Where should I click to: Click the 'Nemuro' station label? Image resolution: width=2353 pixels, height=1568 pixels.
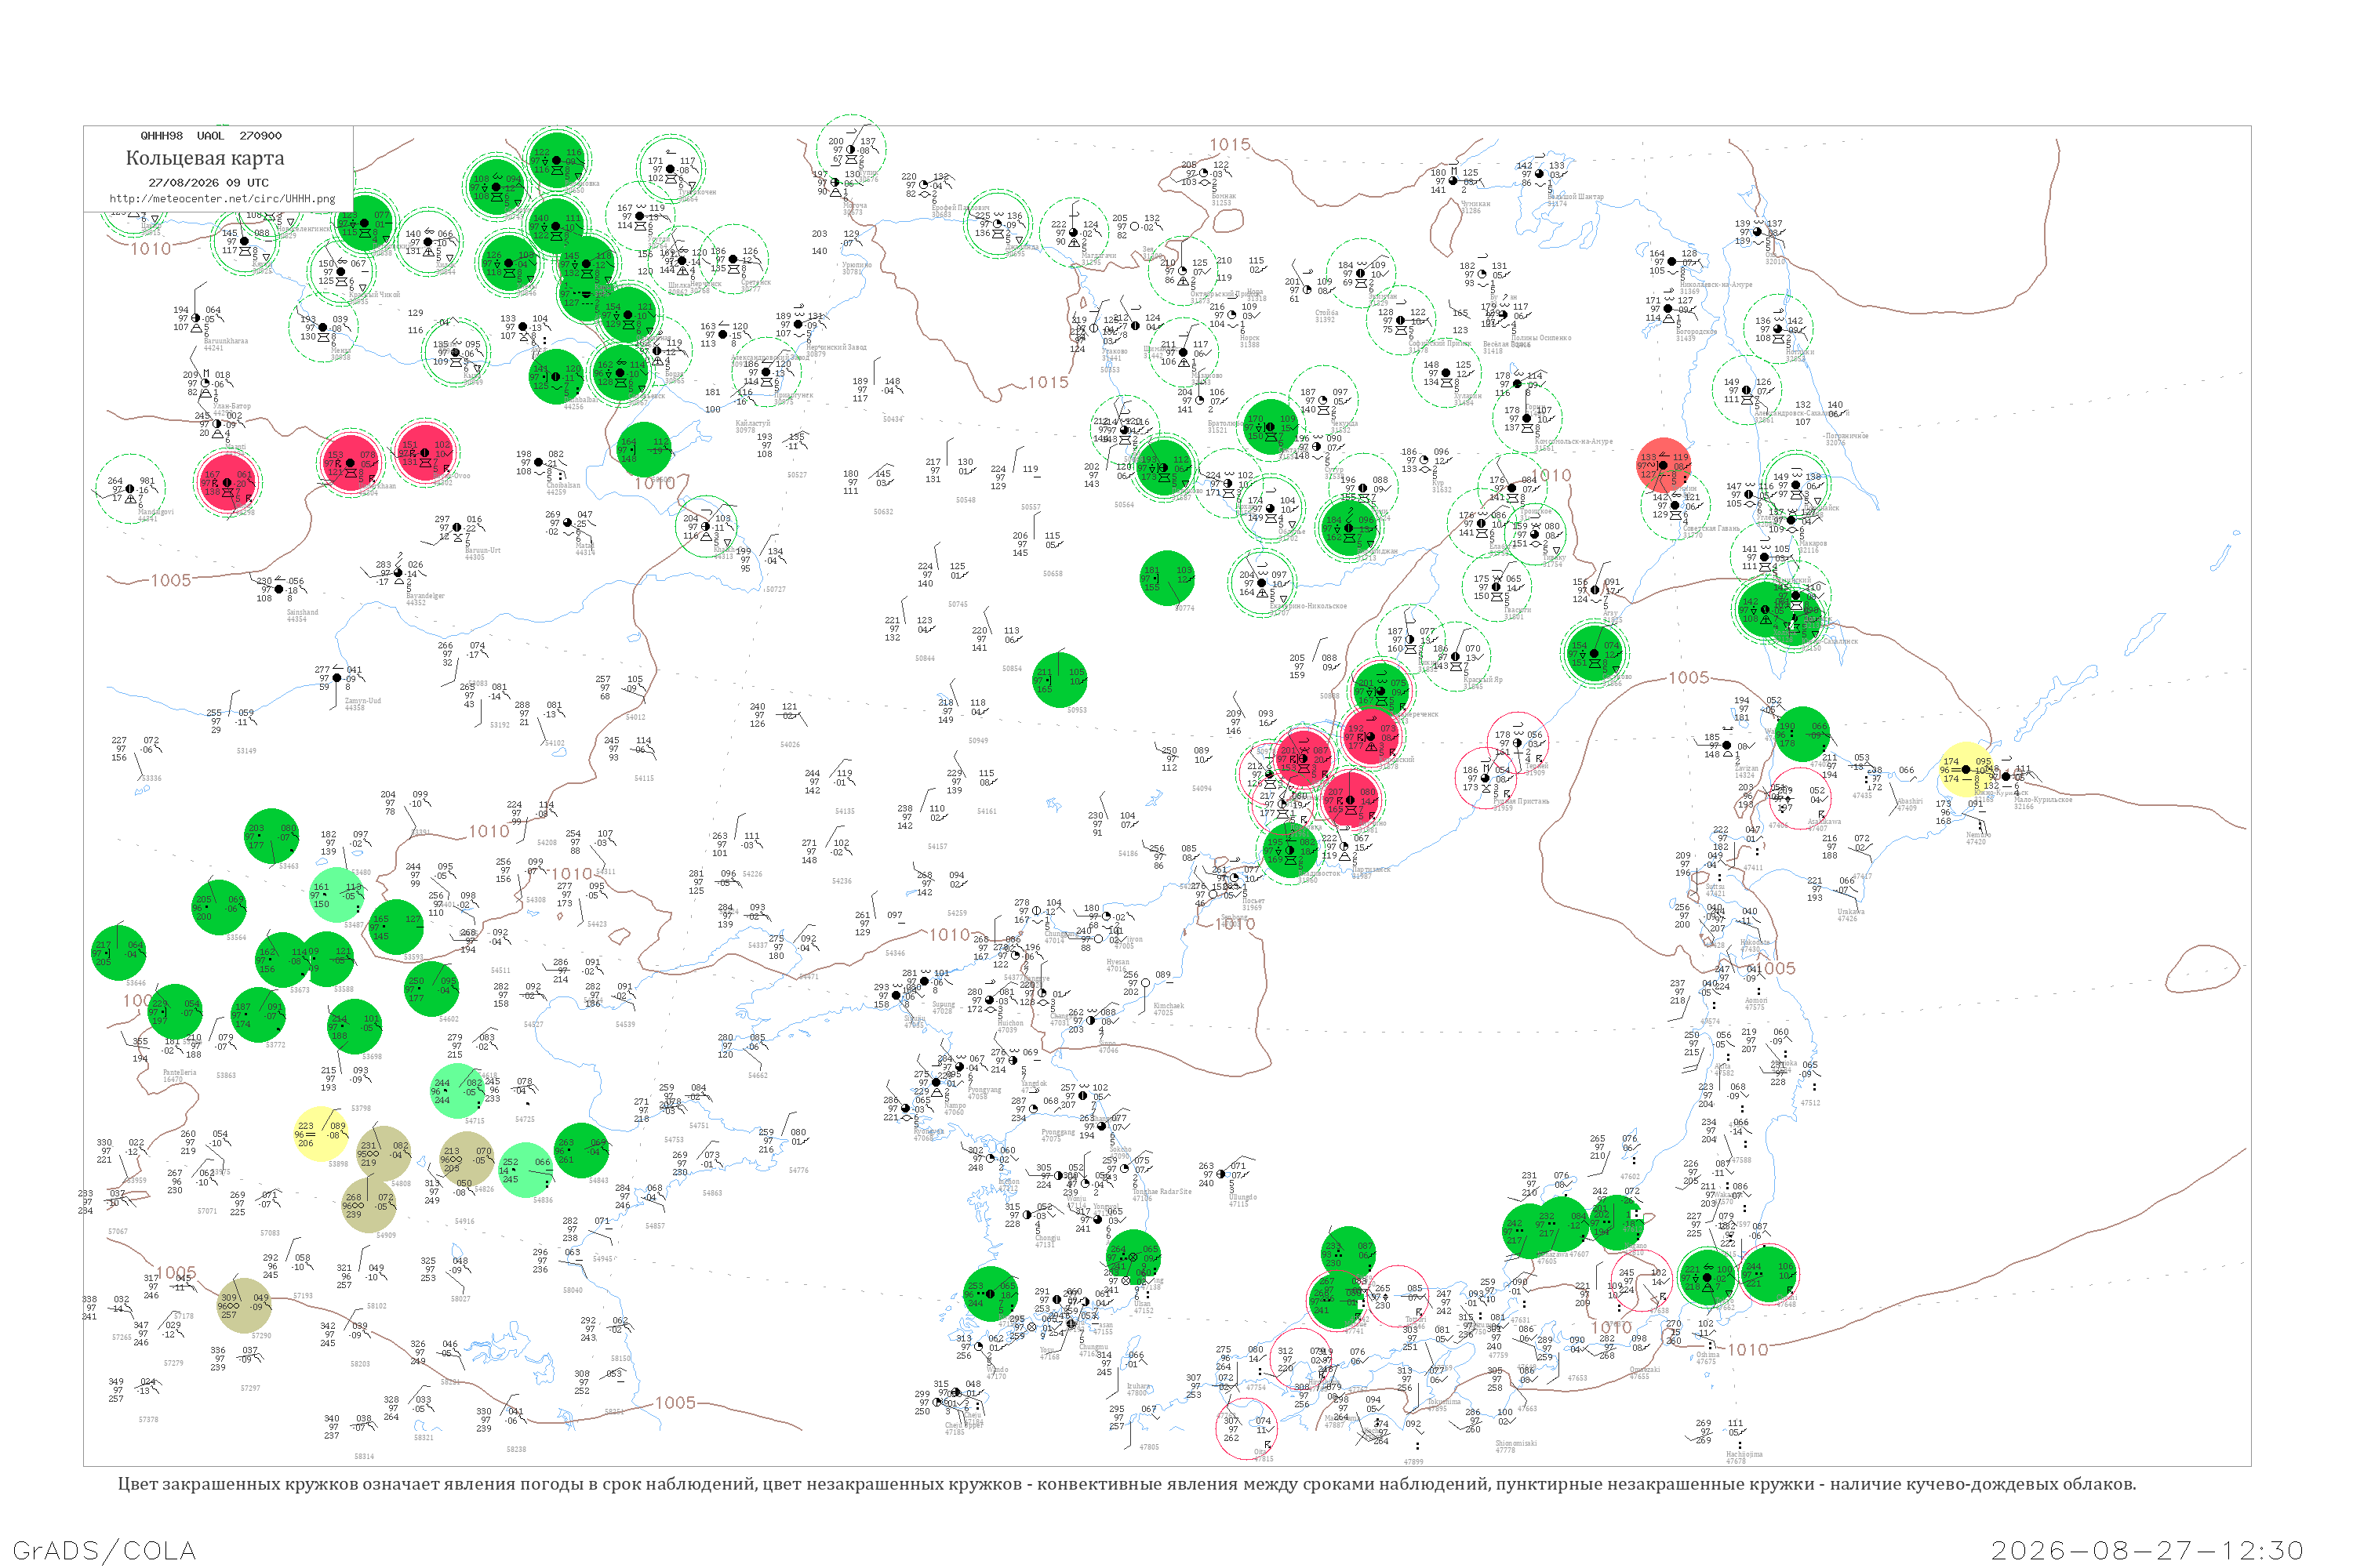pos(1978,835)
